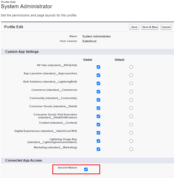Toggle Visible checkbox for Bolt Solutions

point(98,84)
